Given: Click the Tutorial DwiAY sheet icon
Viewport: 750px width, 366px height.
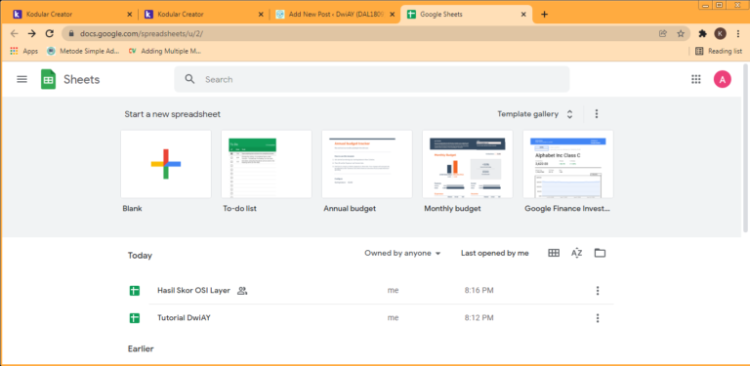Looking at the screenshot, I should 135,318.
